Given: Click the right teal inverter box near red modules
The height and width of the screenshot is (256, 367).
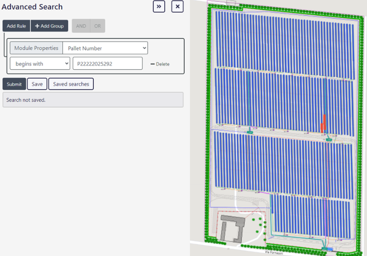Looking at the screenshot, I should [x=329, y=139].
